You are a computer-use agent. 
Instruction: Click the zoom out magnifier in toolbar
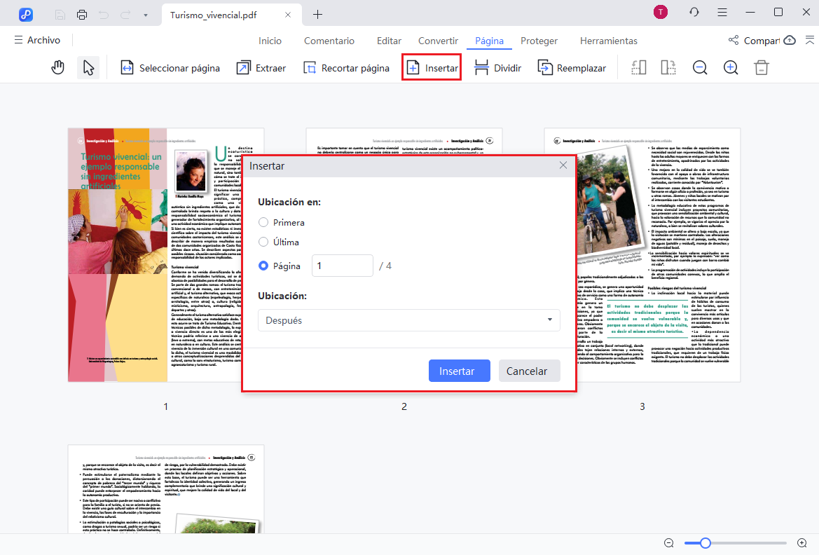(x=700, y=68)
